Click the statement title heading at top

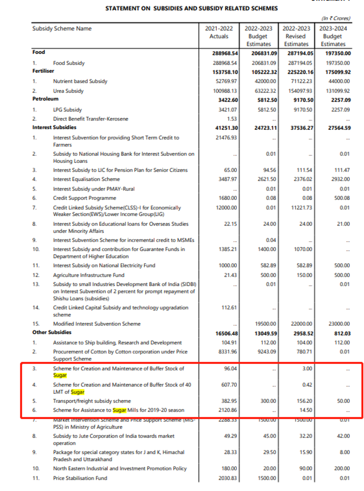(192, 8)
